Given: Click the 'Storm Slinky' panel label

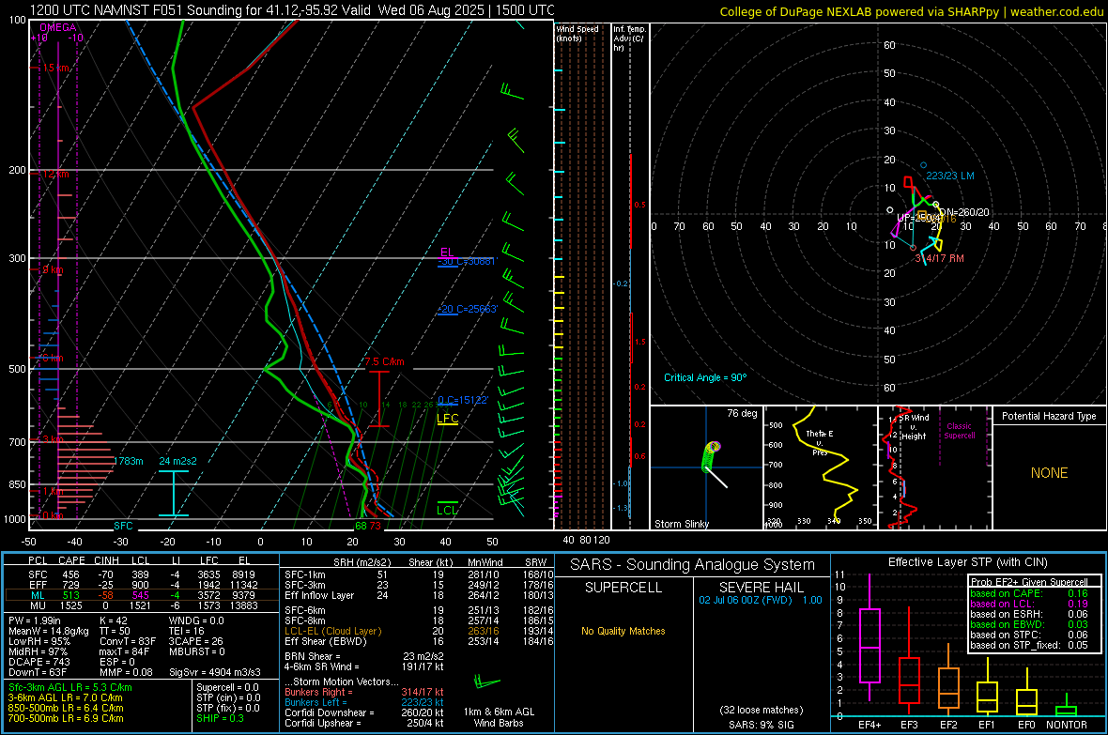Looking at the screenshot, I should coord(682,524).
